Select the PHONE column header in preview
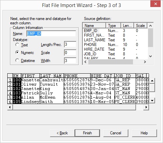Viewport: 163px width, 143px height. 77,76
